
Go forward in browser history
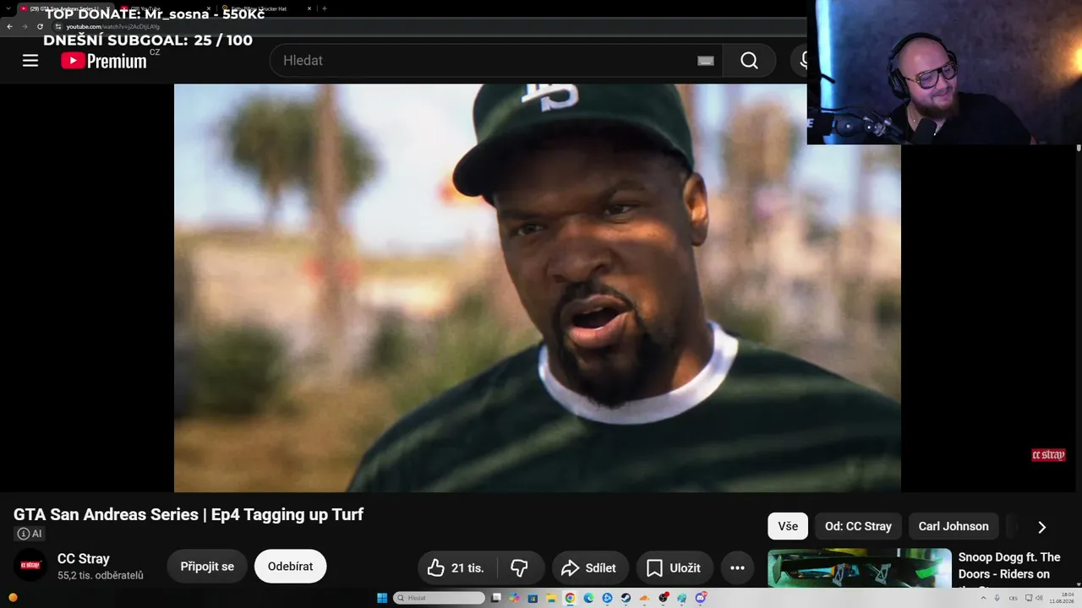tap(25, 26)
